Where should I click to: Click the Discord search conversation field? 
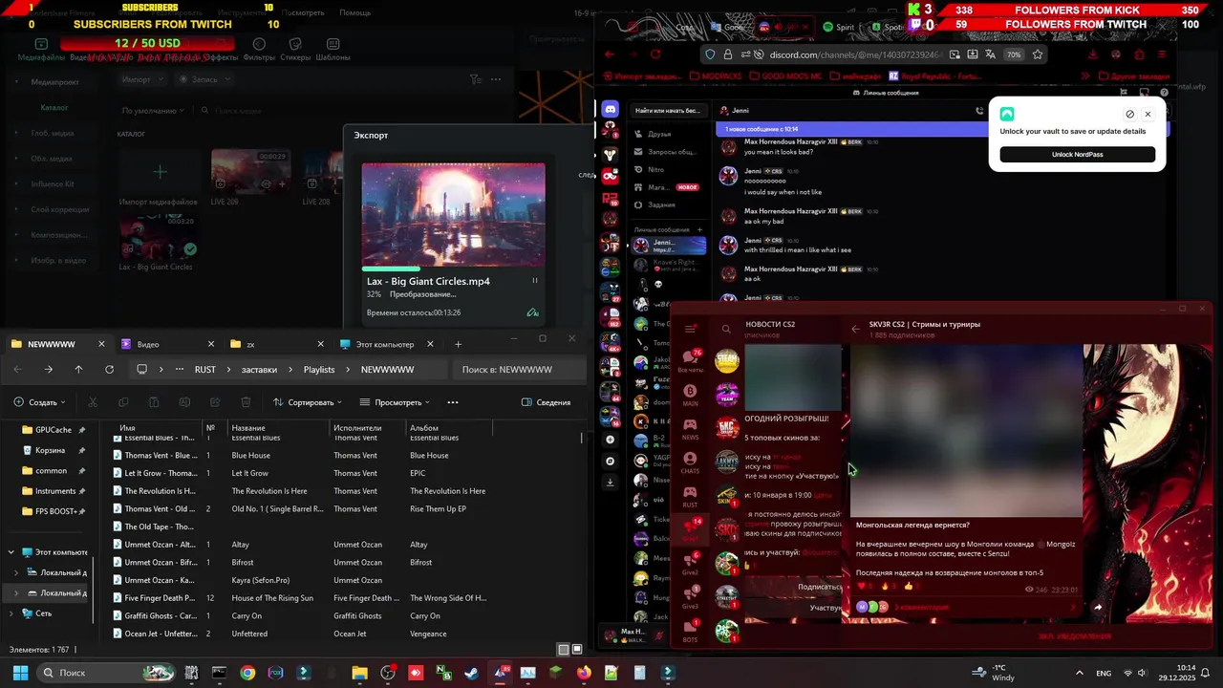pyautogui.click(x=668, y=110)
